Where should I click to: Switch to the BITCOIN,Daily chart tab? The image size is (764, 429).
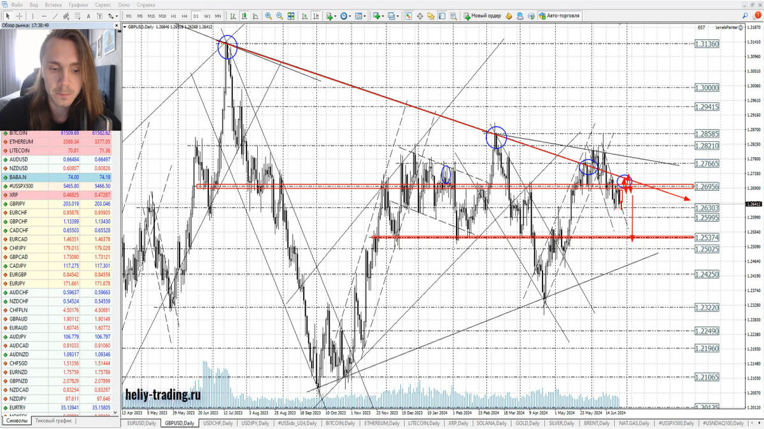[x=339, y=422]
